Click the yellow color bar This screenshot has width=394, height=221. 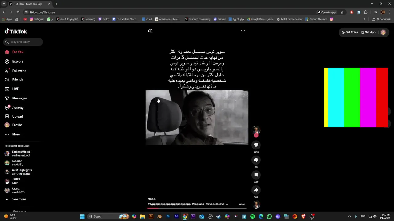pyautogui.click(x=326, y=97)
